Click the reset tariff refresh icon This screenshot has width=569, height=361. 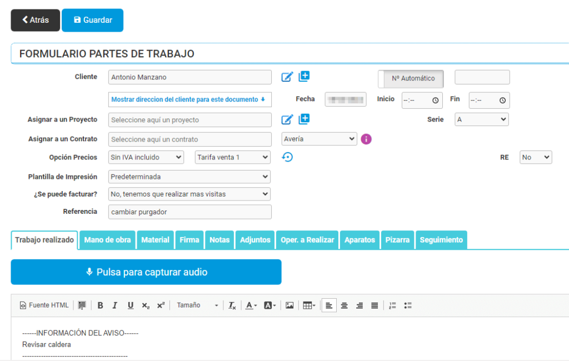[x=287, y=157]
